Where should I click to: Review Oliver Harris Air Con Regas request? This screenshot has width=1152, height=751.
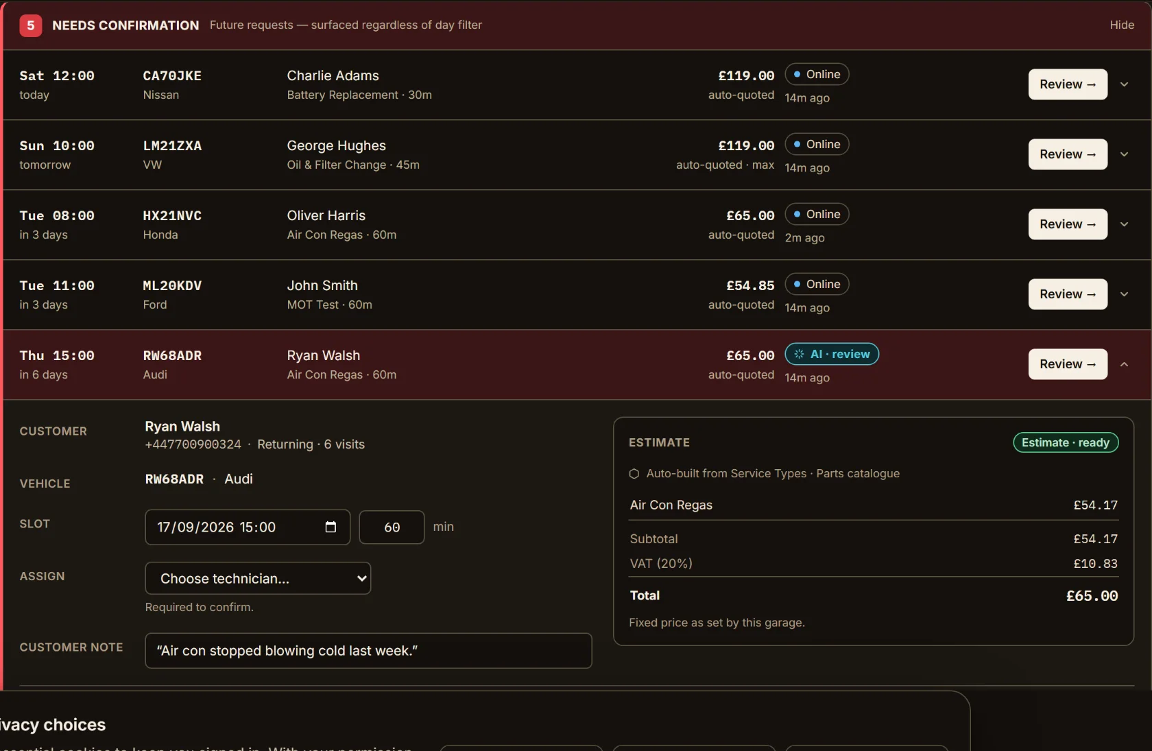coord(1068,224)
